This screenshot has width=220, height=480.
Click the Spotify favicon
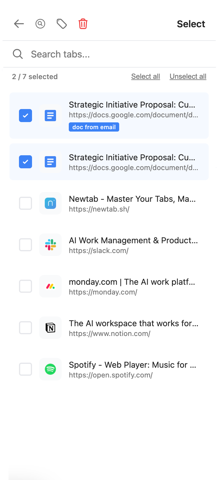tap(50, 369)
